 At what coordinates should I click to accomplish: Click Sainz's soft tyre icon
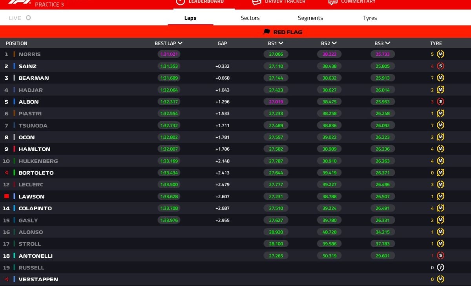click(440, 66)
